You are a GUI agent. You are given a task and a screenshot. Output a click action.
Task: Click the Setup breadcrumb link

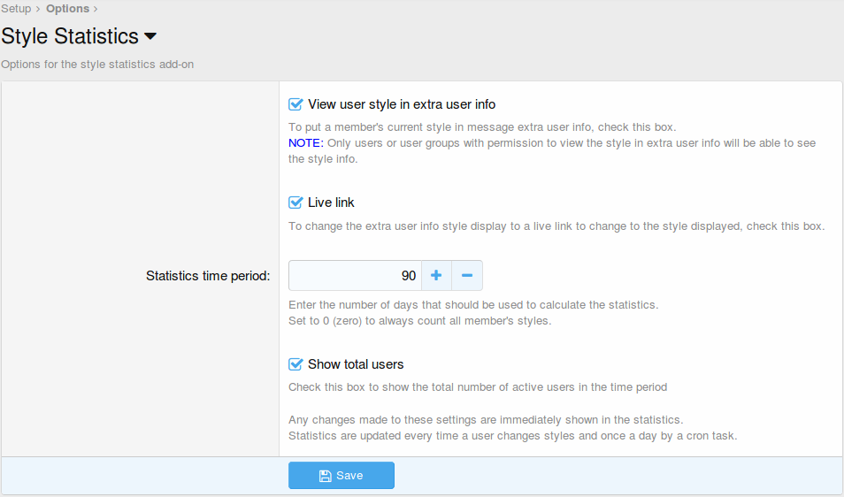(x=16, y=9)
